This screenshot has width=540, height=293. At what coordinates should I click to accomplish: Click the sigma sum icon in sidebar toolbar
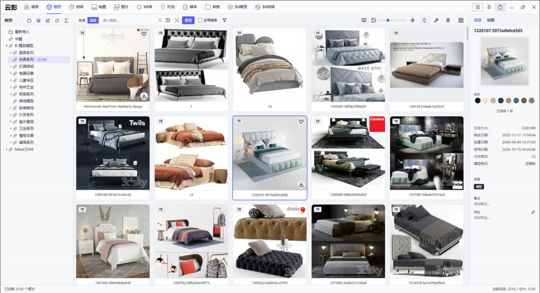[x=67, y=20]
